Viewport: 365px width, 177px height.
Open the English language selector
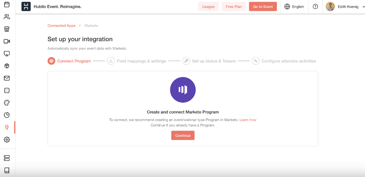(294, 7)
